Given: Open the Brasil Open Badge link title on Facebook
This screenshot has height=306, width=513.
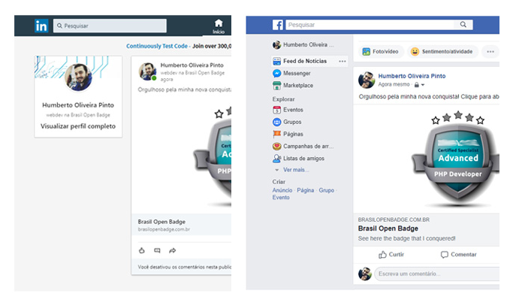Looking at the screenshot, I should pyautogui.click(x=388, y=229).
